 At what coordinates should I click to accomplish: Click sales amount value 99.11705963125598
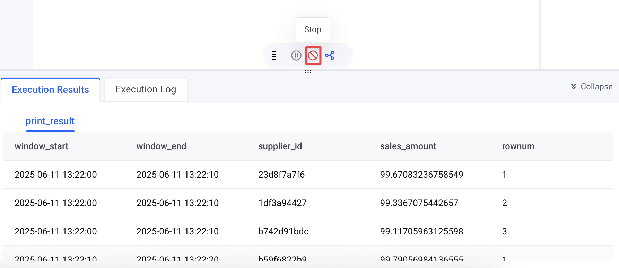tap(421, 231)
